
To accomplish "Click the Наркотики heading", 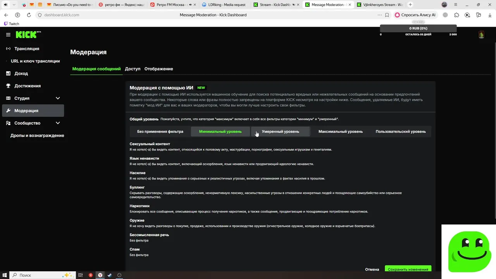I will pyautogui.click(x=139, y=206).
